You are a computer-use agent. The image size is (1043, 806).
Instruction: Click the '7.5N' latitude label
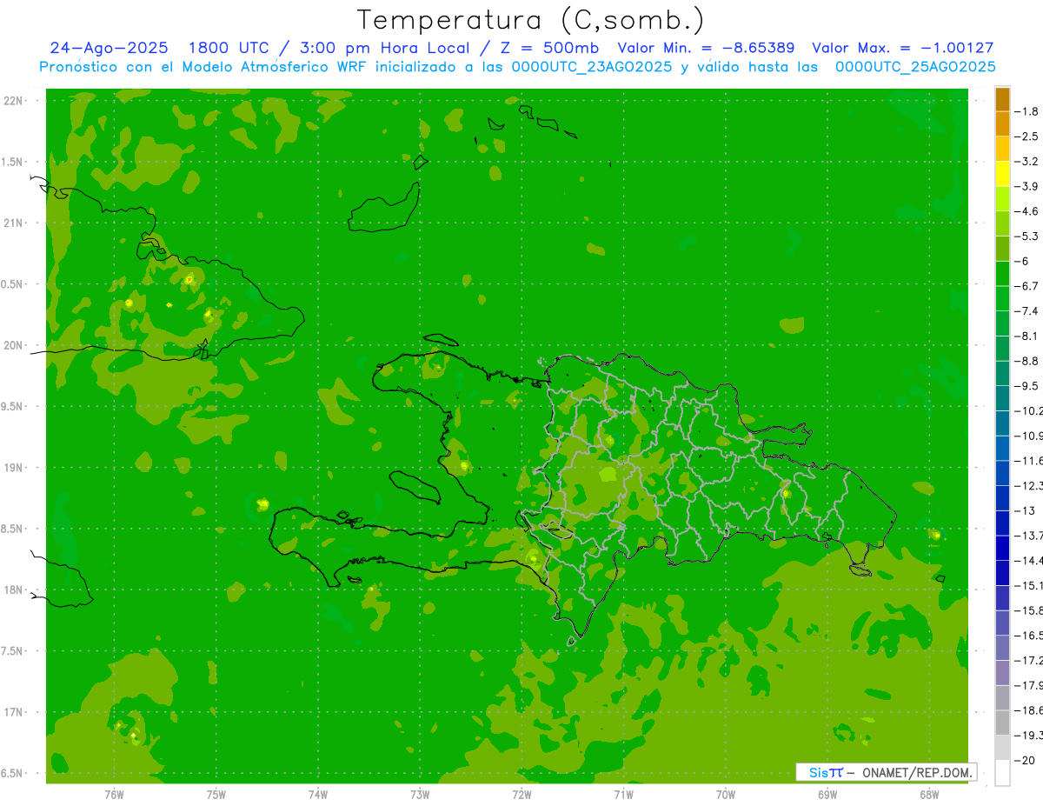coord(11,651)
